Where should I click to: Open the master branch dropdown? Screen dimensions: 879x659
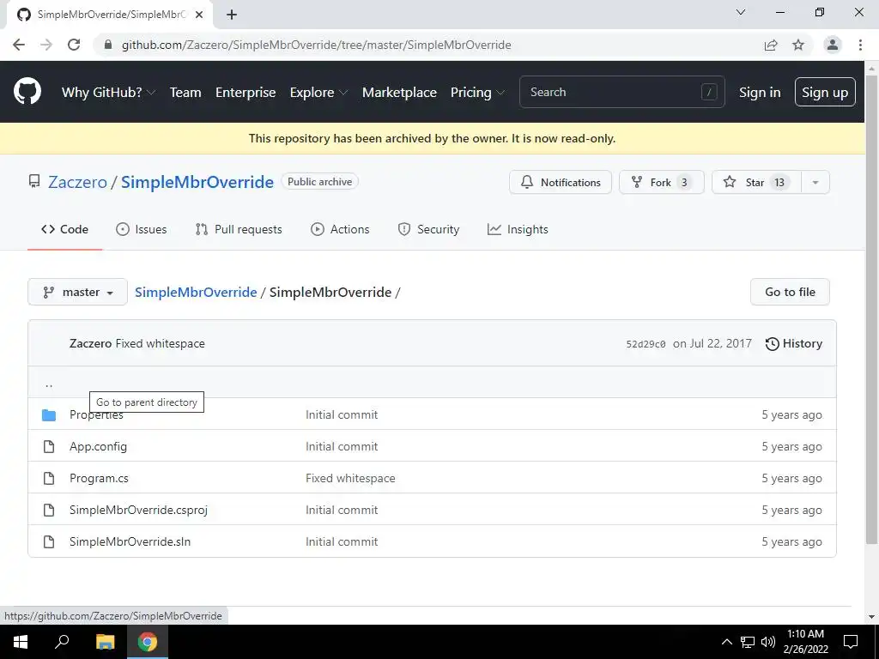tap(77, 292)
